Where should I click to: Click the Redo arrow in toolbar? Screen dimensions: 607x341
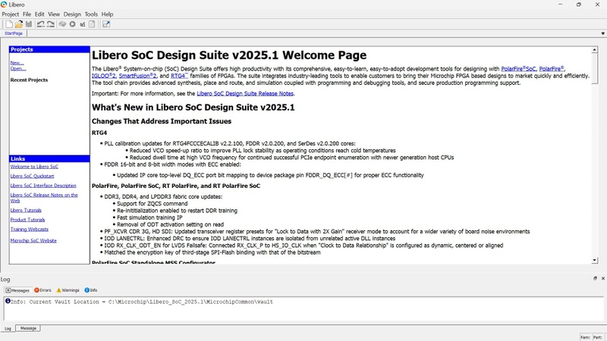pos(51,24)
